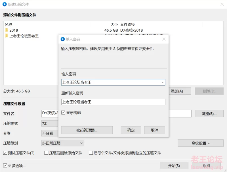The height and width of the screenshot is (172, 227).
Task: Disable 测试压缩文件(T) checkbox
Action: point(5,153)
